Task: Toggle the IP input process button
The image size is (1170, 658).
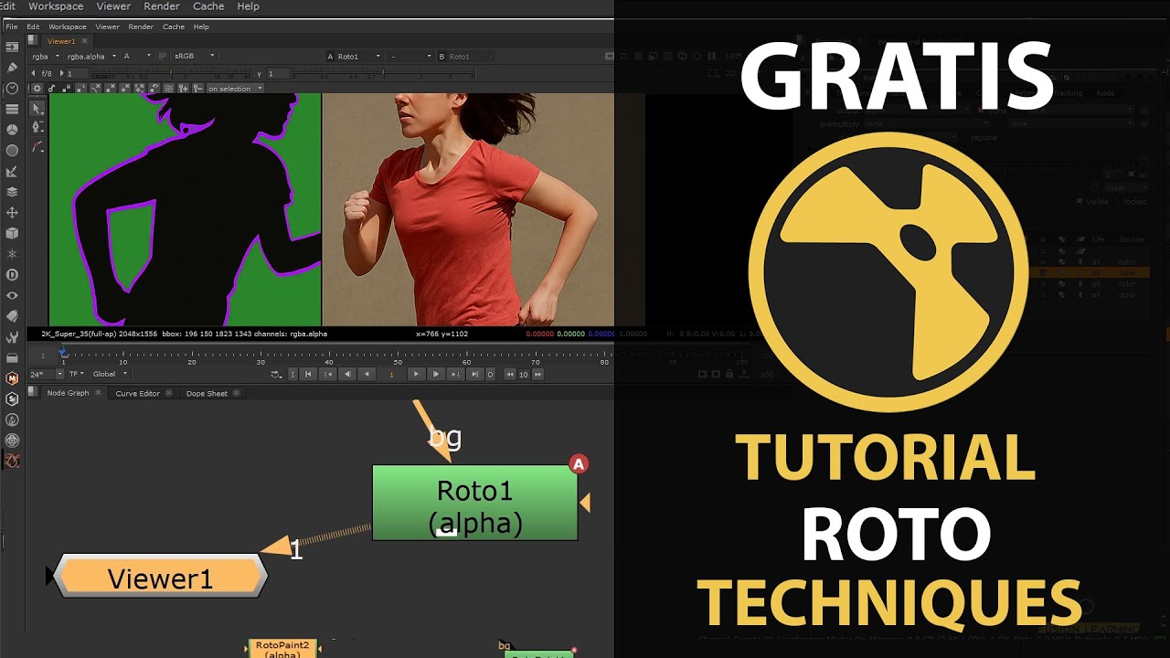Action: [164, 57]
